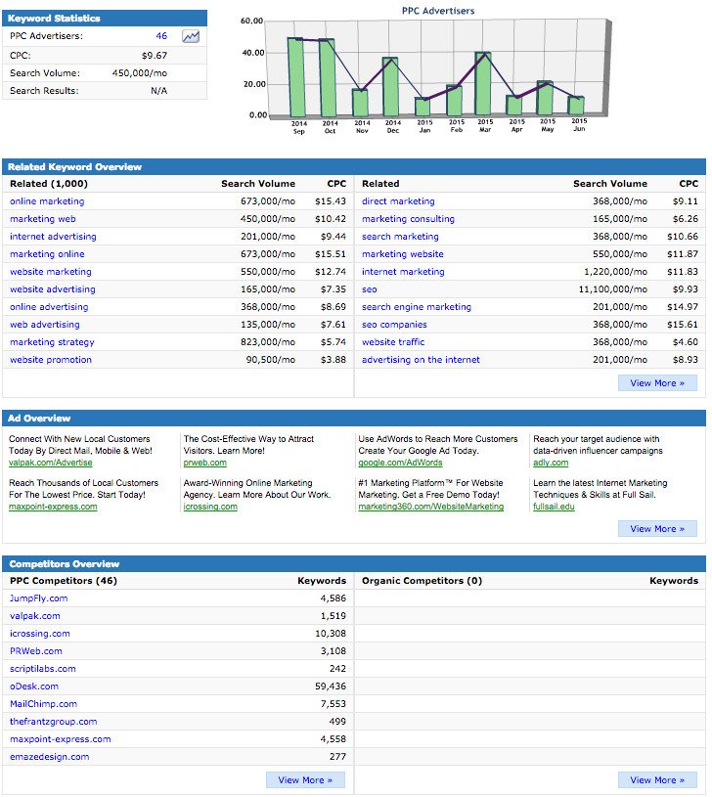
Task: Open the fullsail.edu ad link
Action: point(554,507)
